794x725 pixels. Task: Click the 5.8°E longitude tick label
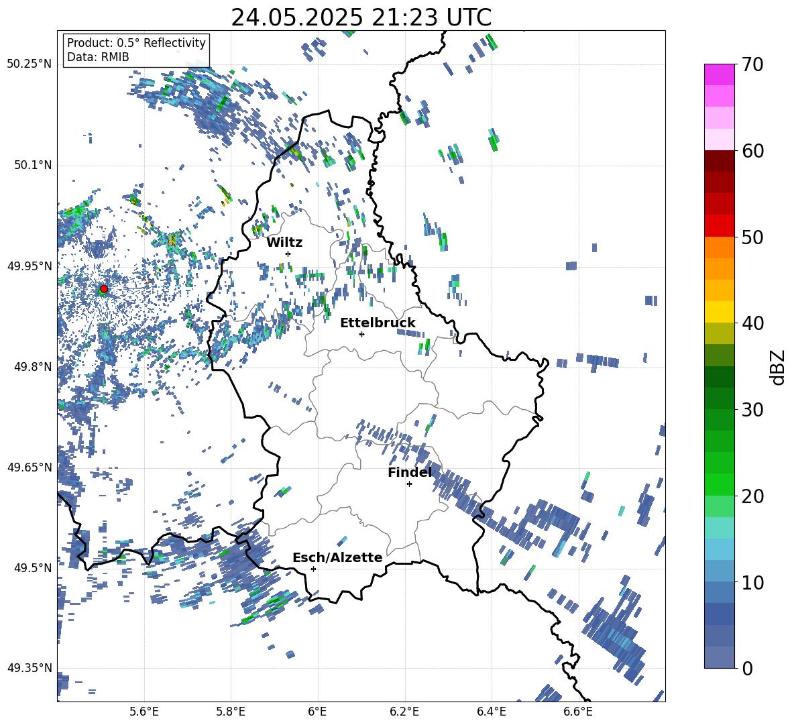click(x=231, y=712)
